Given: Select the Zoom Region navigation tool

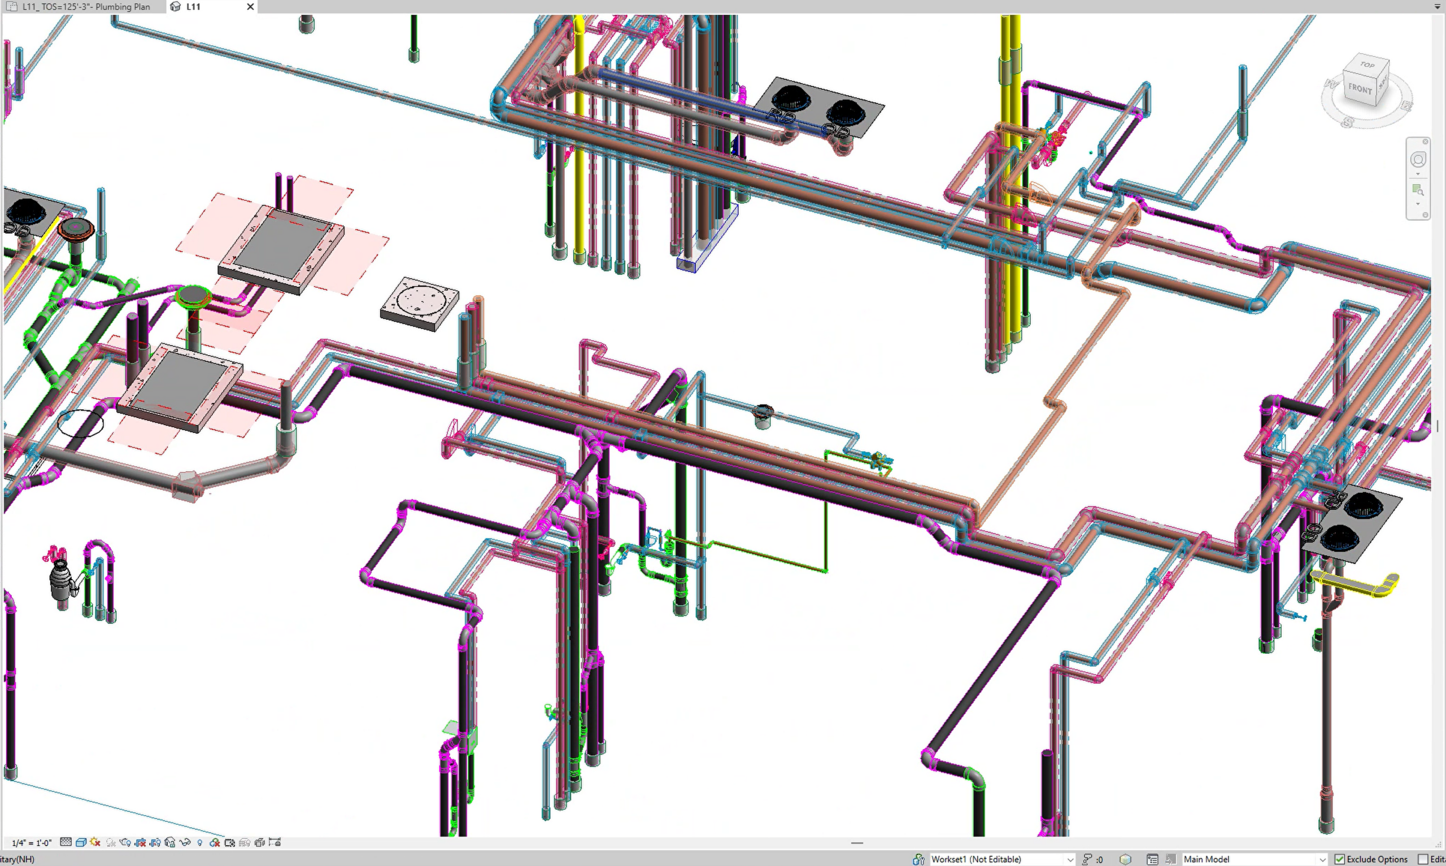Looking at the screenshot, I should [x=1418, y=190].
